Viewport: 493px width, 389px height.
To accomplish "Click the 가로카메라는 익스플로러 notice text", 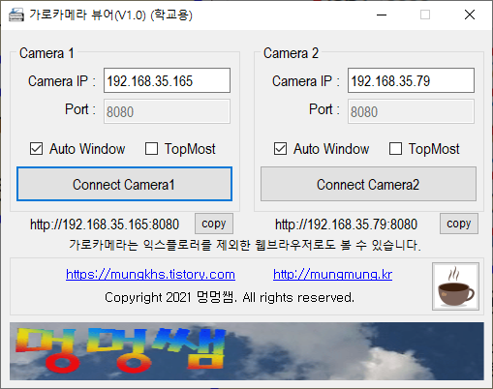I will point(245,245).
